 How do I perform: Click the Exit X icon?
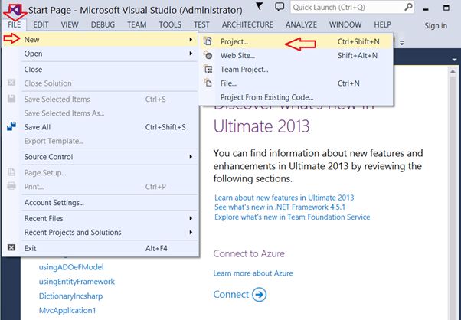tap(11, 248)
